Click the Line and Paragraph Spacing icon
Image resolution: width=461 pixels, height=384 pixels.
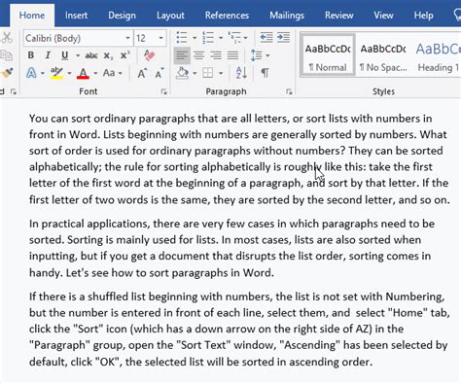(x=257, y=55)
